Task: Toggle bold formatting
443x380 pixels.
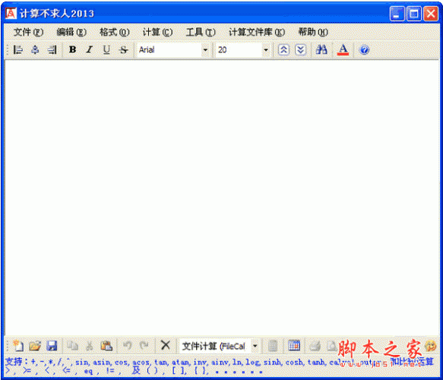Action: 73,49
